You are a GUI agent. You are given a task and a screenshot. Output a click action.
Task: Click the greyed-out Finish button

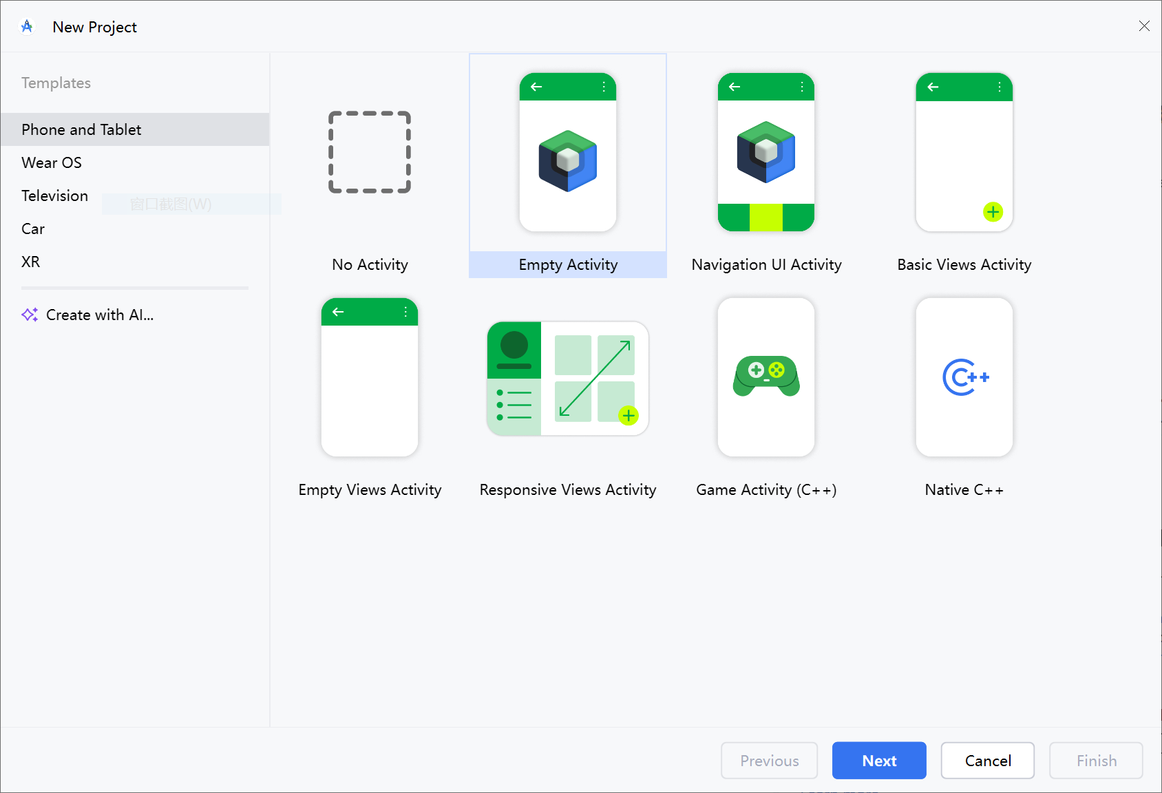coord(1097,761)
